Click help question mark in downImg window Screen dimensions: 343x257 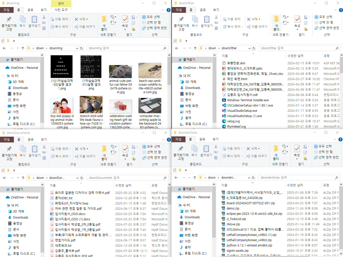pyautogui.click(x=169, y=10)
